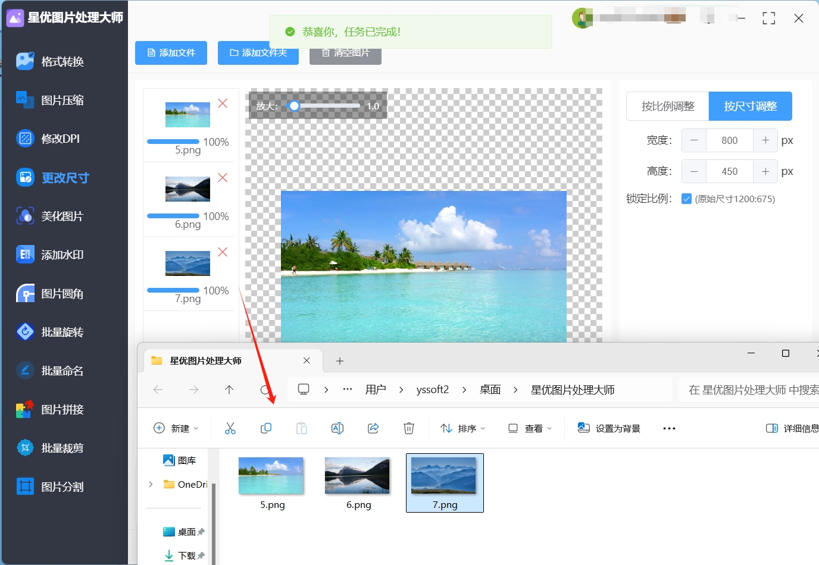Click the Delete trash icon in Explorer

click(x=409, y=428)
